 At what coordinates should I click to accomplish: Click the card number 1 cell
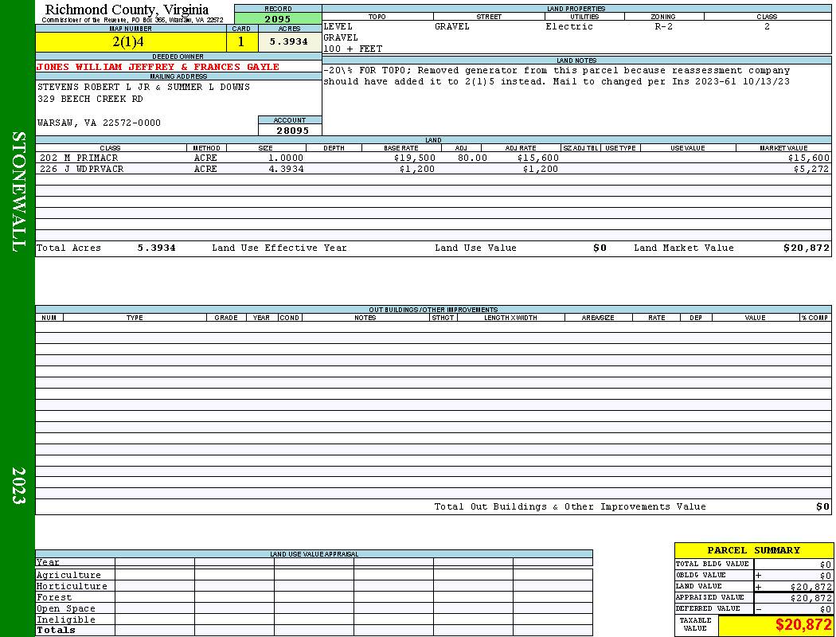tap(241, 42)
